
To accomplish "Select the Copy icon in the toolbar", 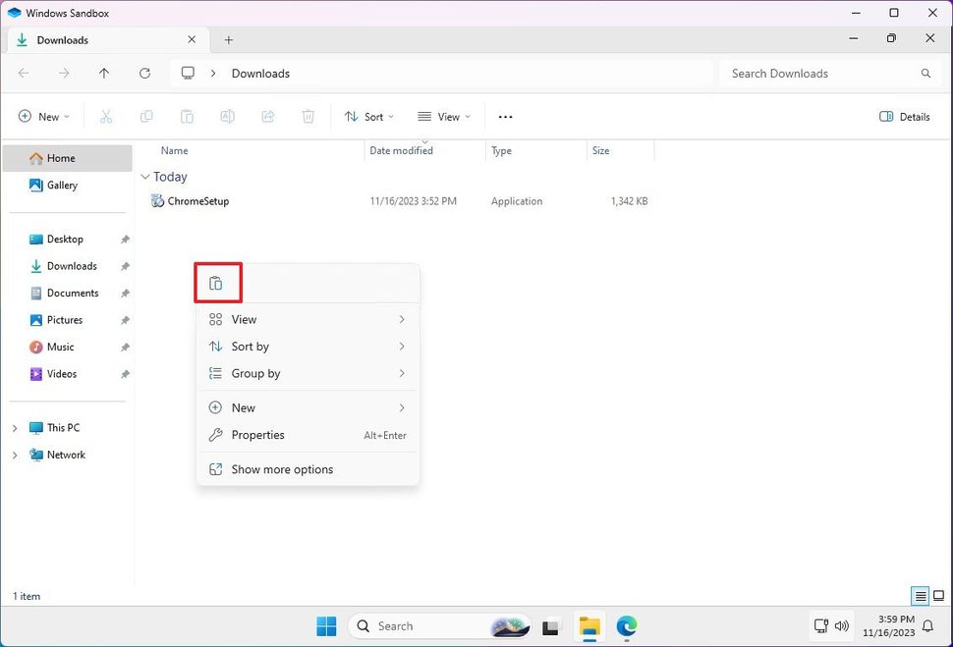I will click(146, 117).
